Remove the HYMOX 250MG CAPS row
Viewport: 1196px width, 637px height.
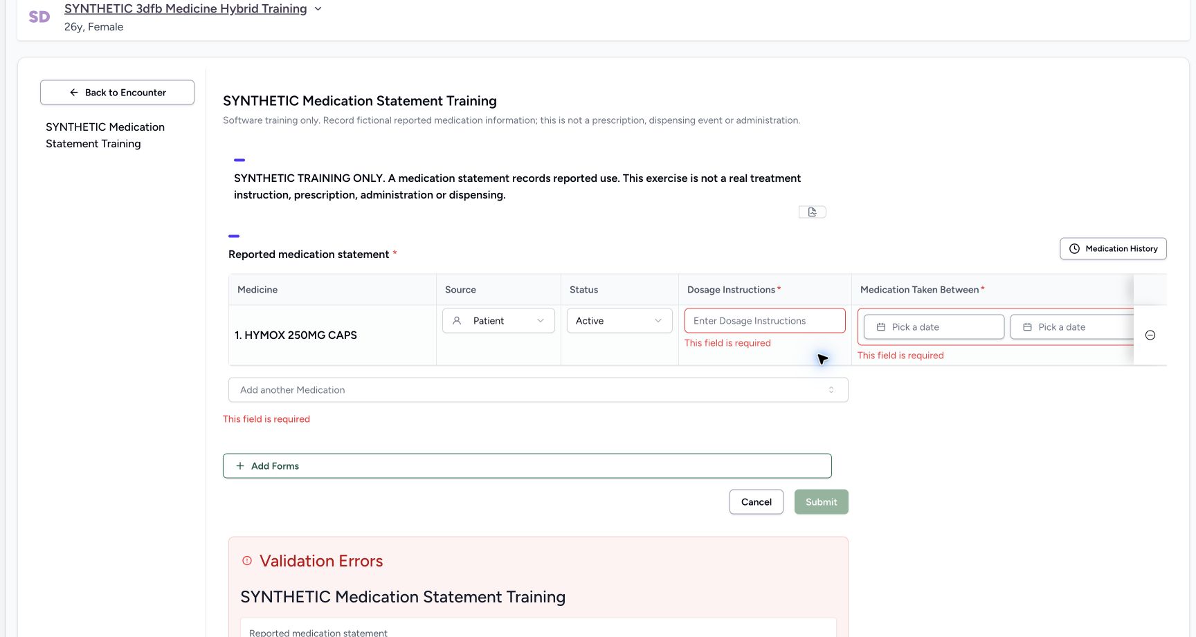(1150, 335)
